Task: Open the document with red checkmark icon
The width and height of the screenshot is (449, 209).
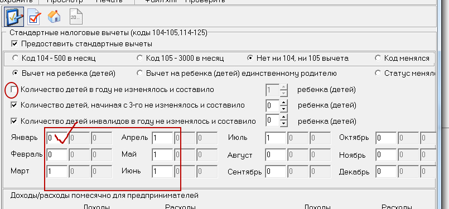Action: (34, 17)
